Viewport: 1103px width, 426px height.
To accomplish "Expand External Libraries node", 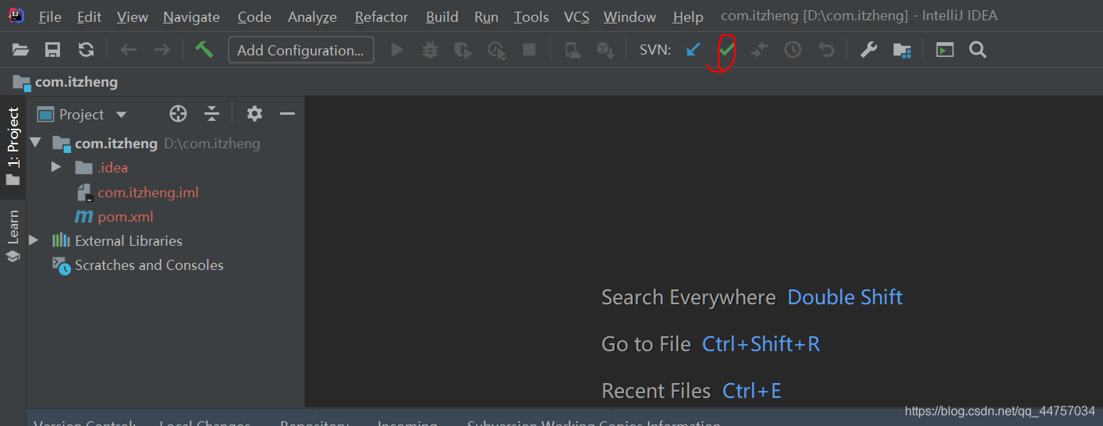I will click(x=34, y=240).
